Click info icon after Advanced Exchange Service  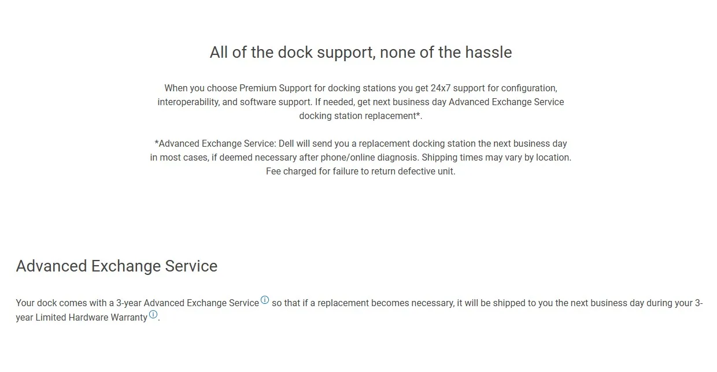[265, 300]
